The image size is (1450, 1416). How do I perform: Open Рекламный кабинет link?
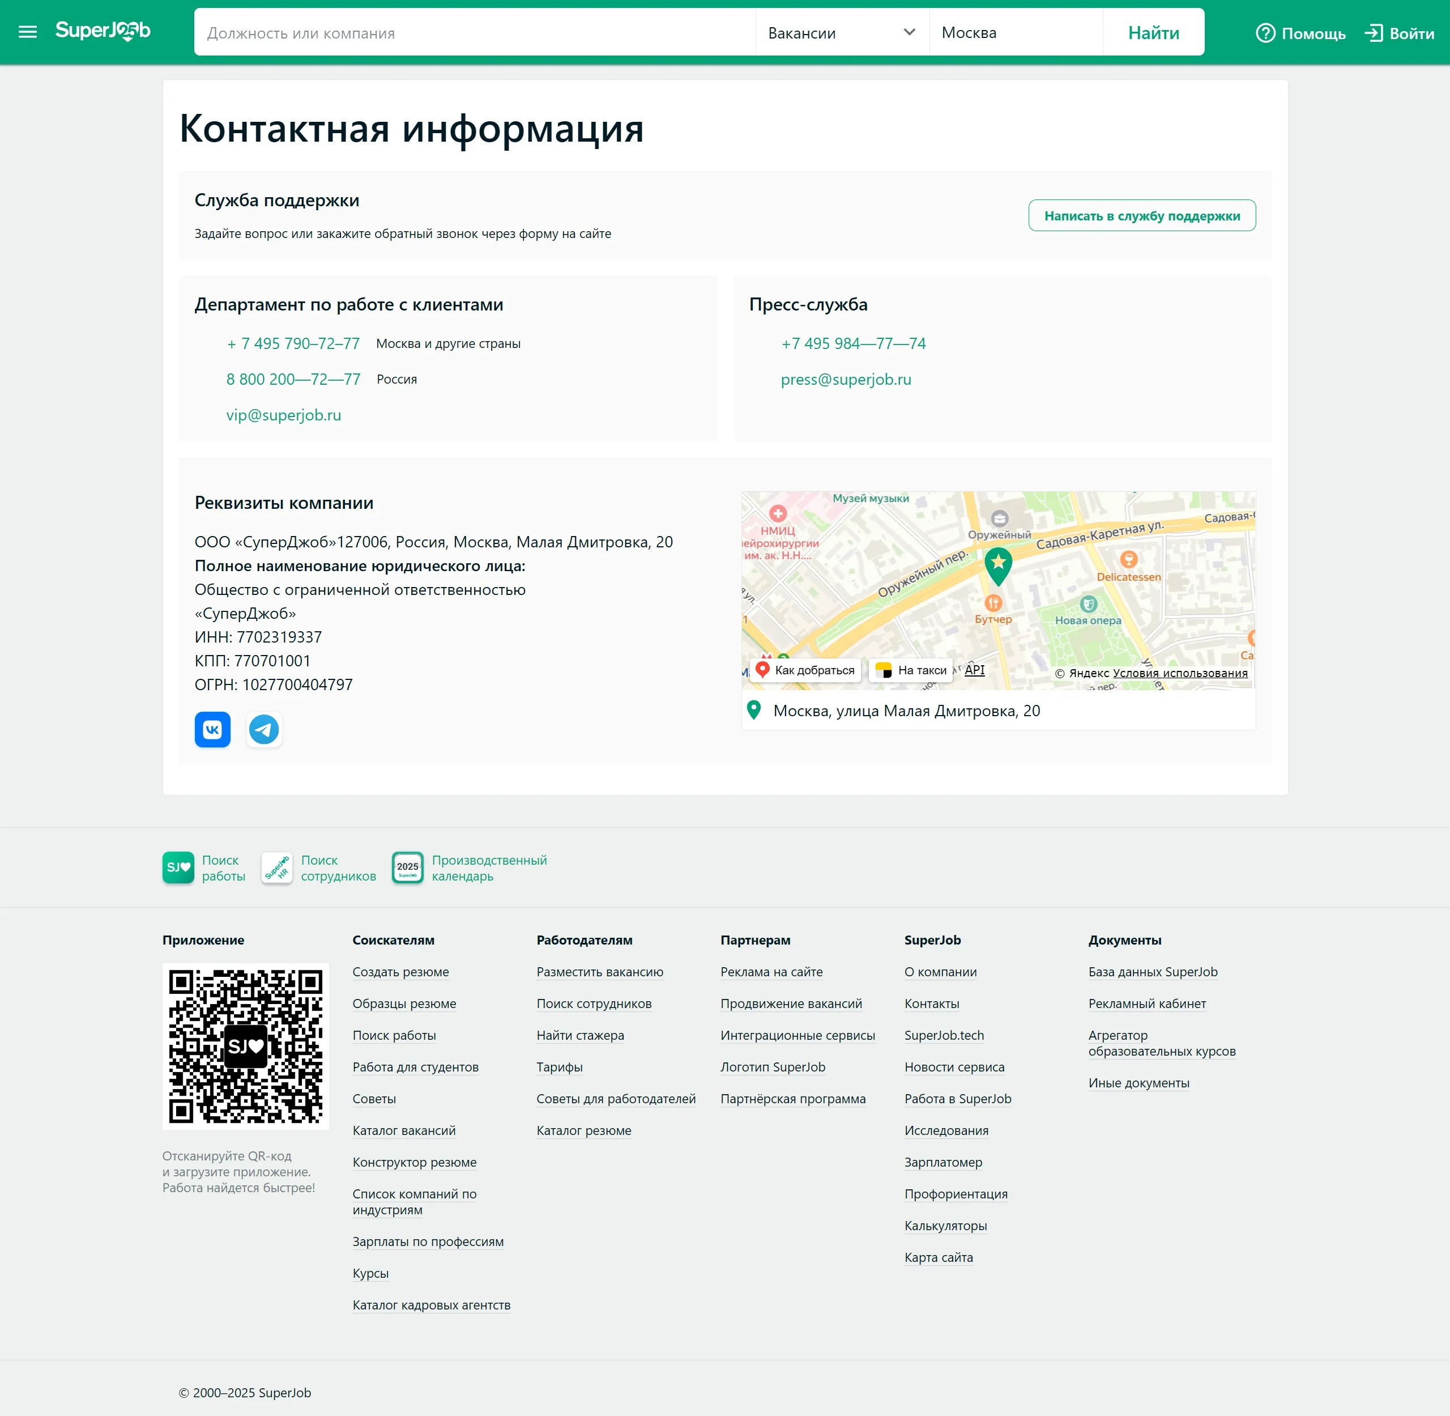coord(1146,1004)
